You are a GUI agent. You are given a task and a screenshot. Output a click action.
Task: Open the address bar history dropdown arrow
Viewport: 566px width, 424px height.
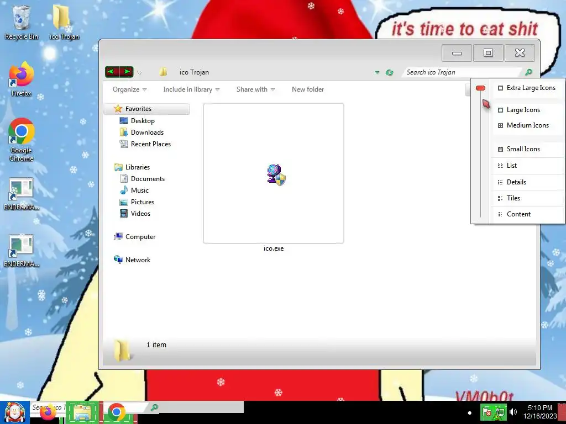(x=377, y=72)
